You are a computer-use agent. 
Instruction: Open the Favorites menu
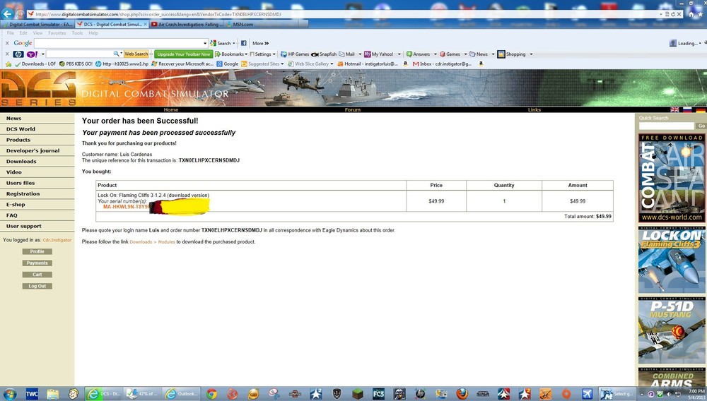(57, 33)
